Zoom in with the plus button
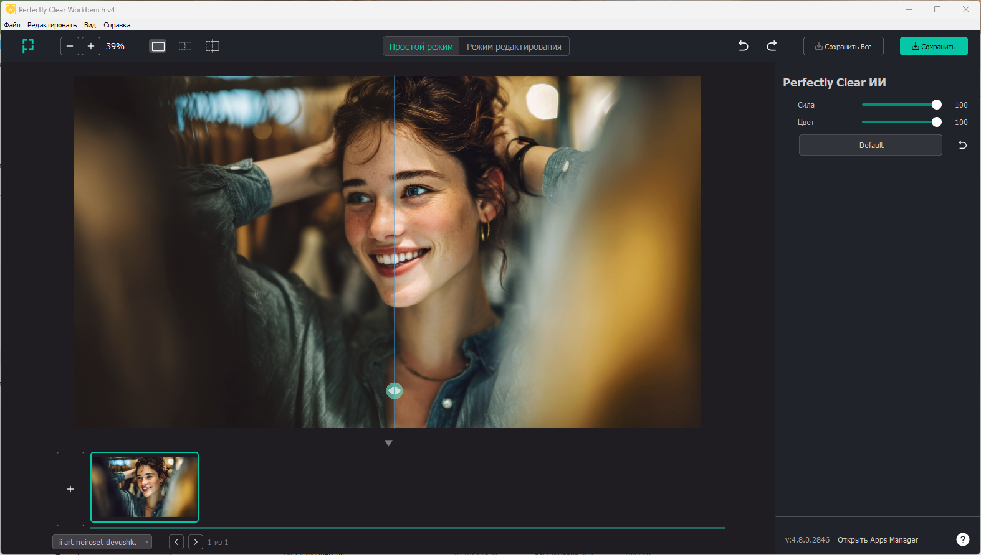 (91, 46)
